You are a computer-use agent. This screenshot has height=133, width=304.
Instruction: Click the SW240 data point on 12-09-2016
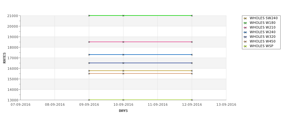(x=192, y=71)
